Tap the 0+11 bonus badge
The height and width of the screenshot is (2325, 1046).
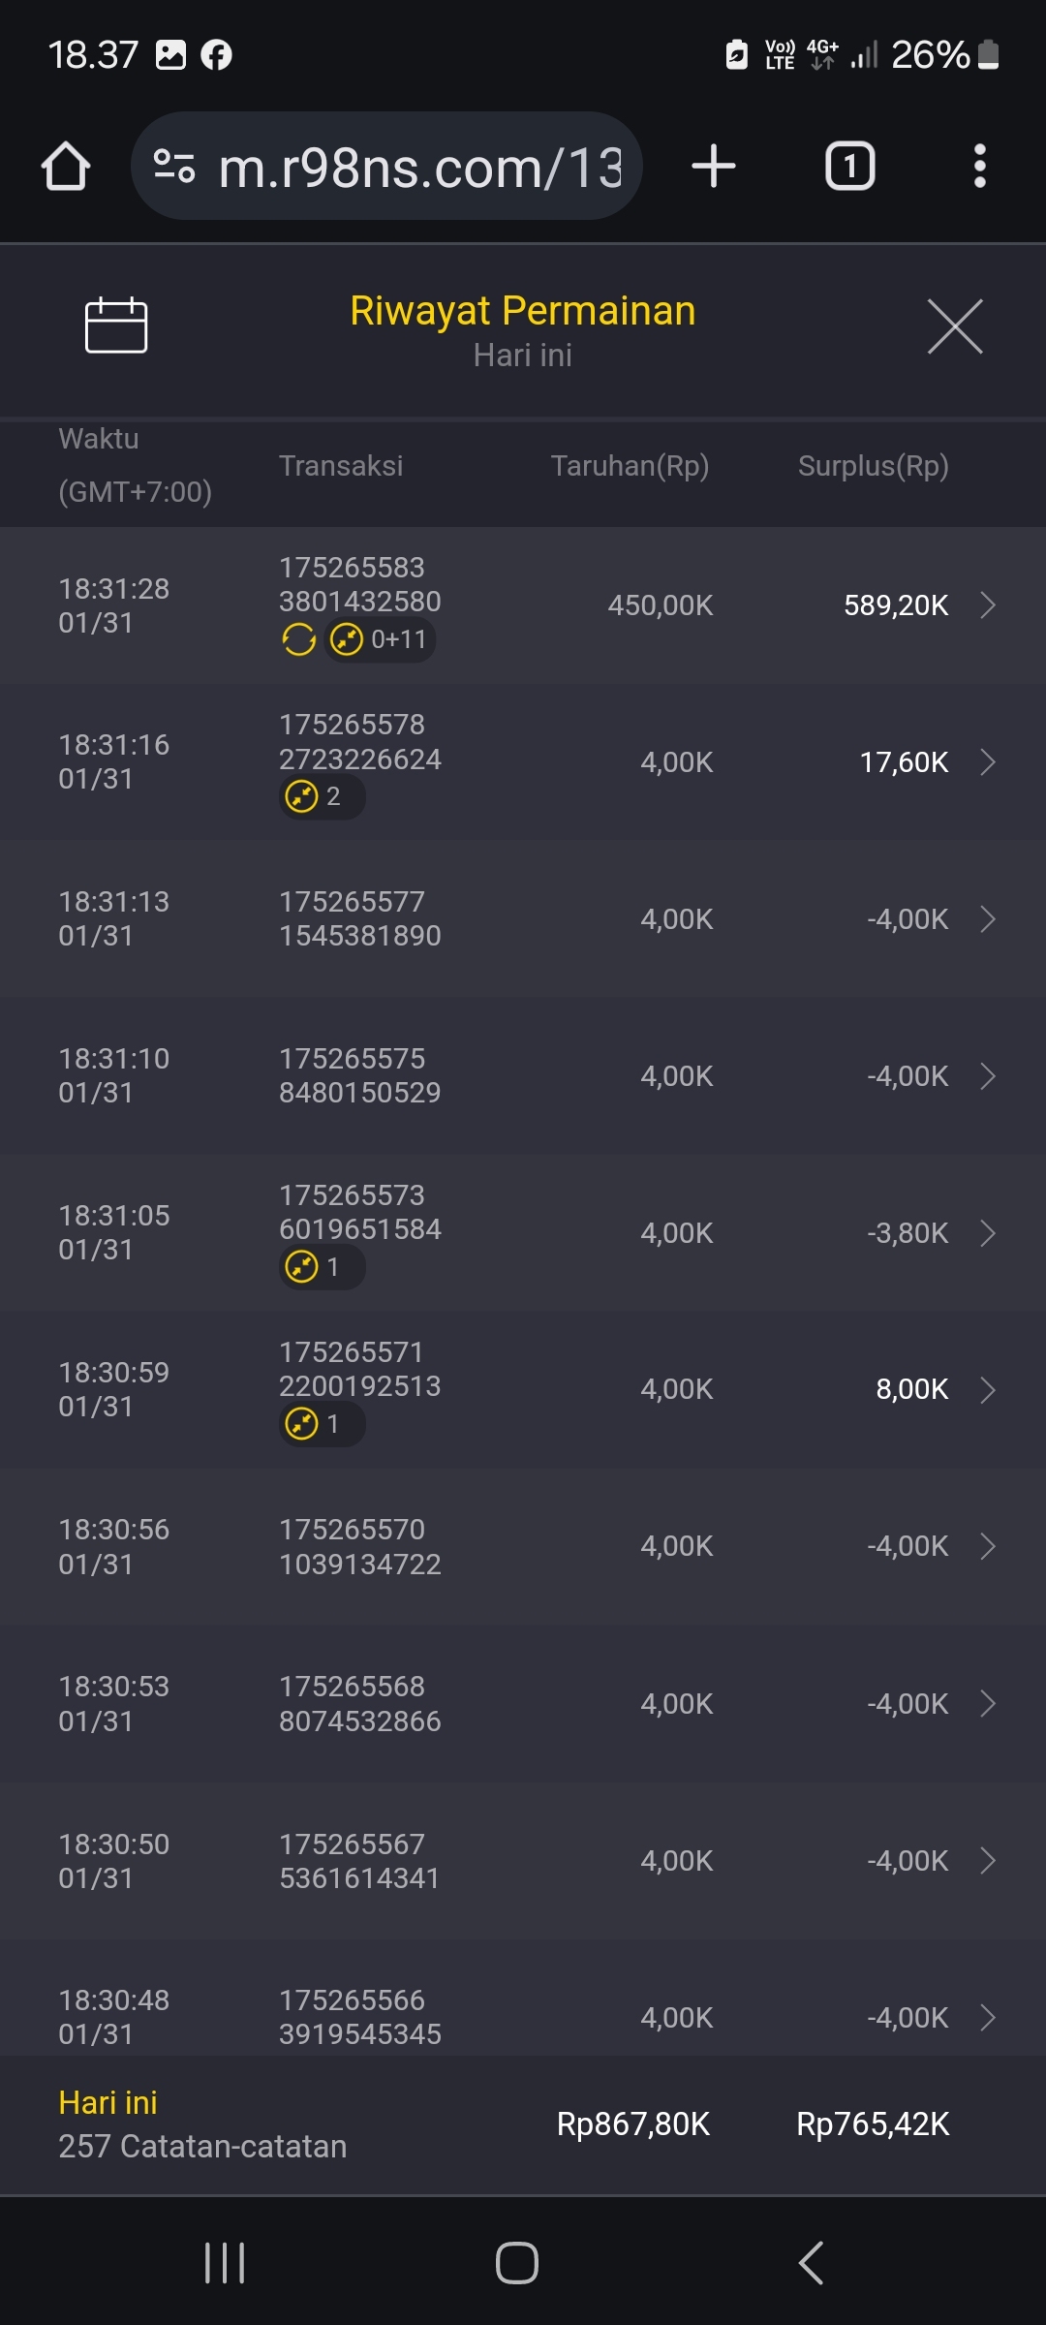pyautogui.click(x=380, y=639)
